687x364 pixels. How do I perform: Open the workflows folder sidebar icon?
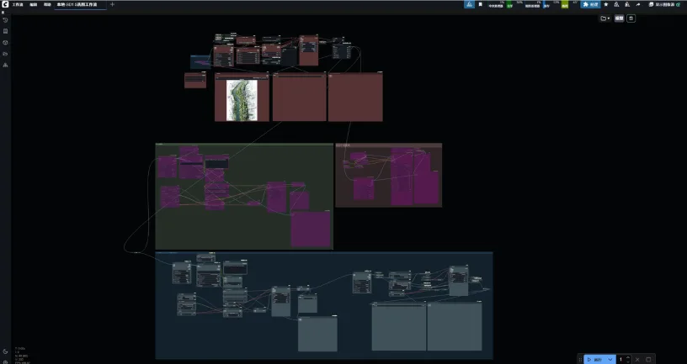point(5,54)
